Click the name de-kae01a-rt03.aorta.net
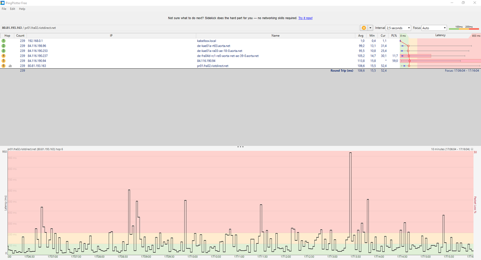The width and height of the screenshot is (481, 260). pyautogui.click(x=213, y=46)
